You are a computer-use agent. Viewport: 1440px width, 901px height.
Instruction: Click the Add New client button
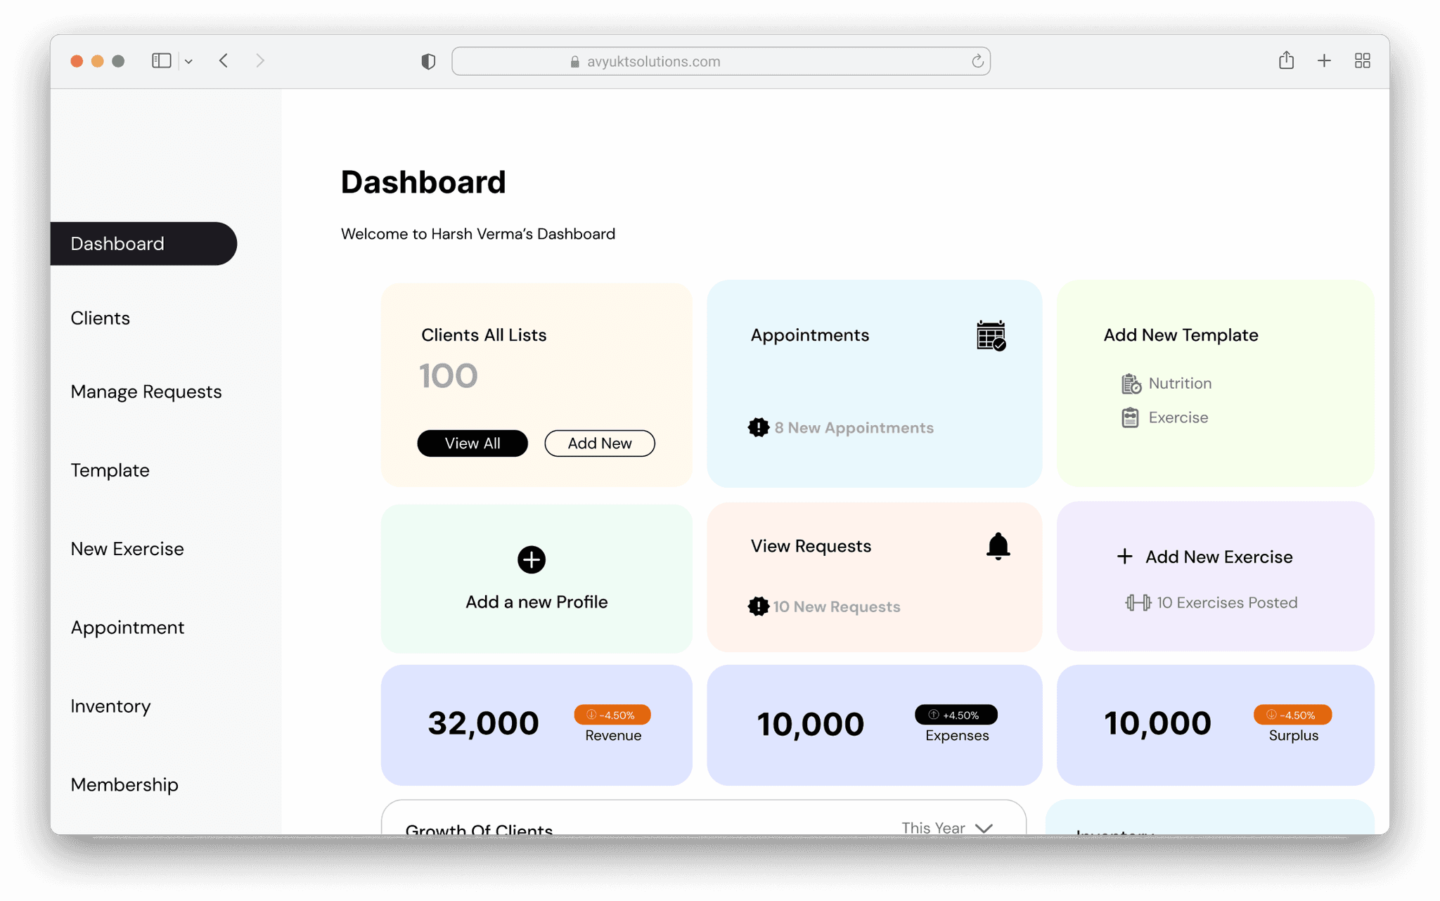[x=599, y=442]
